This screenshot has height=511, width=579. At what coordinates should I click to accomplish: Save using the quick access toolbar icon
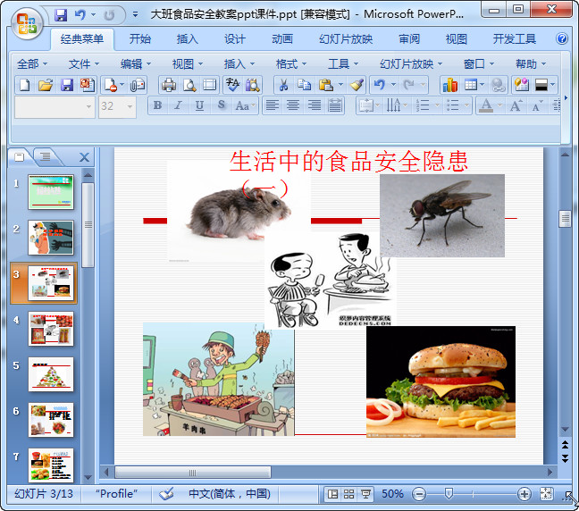[61, 15]
